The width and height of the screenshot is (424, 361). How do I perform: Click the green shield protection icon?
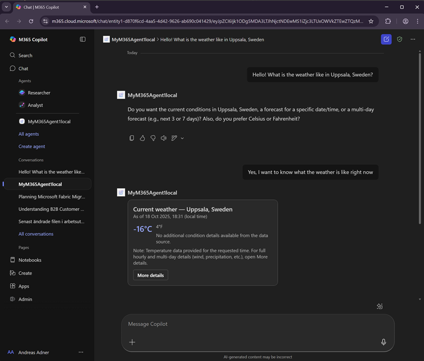400,39
